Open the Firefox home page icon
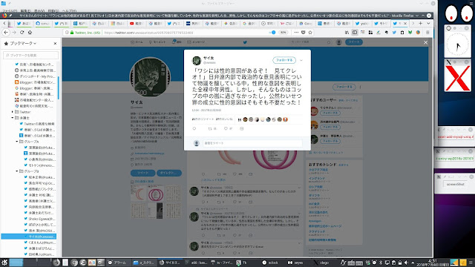This screenshot has height=267, width=475. point(30,33)
